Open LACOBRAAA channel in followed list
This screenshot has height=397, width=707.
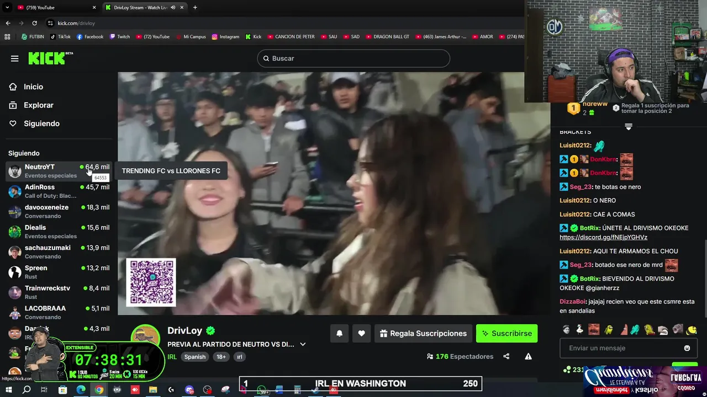(59, 313)
